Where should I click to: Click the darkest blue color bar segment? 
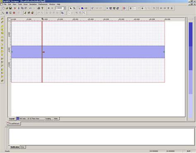pyautogui.click(x=191, y=34)
